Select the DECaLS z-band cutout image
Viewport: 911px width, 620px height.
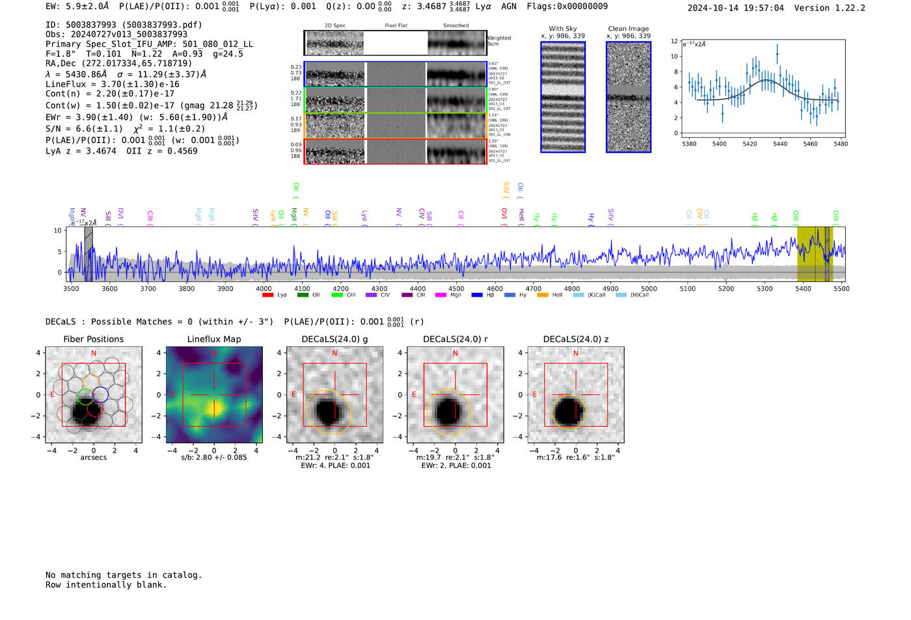tap(576, 395)
